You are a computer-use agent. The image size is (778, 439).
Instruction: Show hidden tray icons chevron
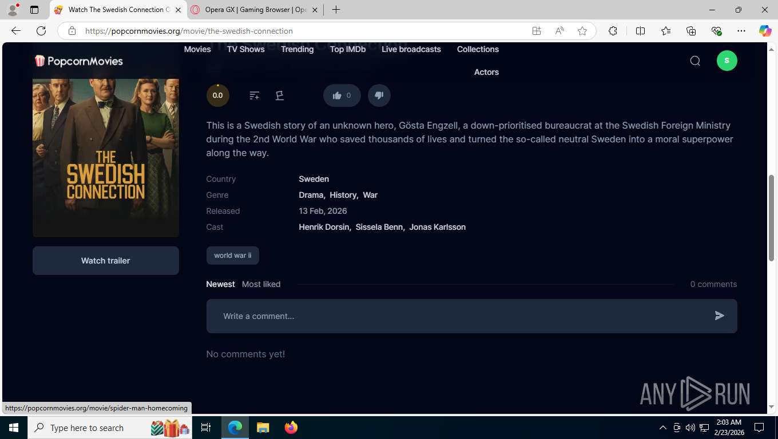(x=663, y=428)
